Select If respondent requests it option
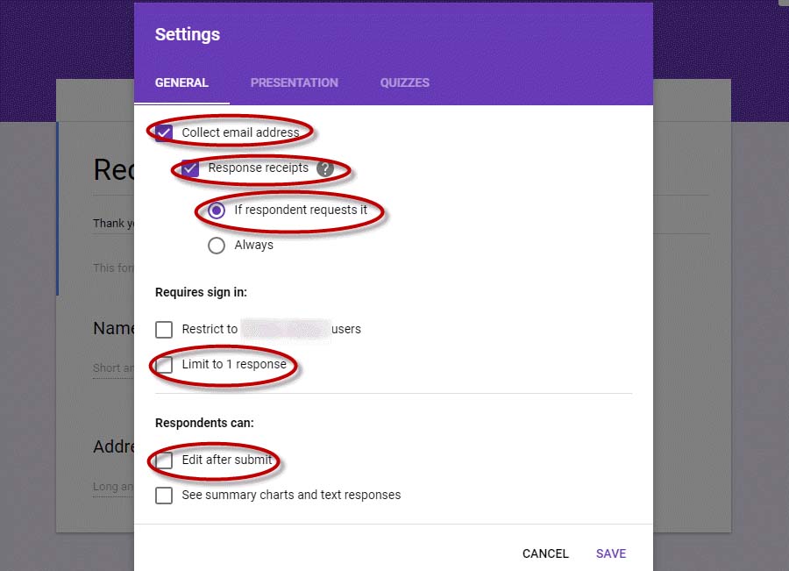The height and width of the screenshot is (571, 789). point(217,210)
